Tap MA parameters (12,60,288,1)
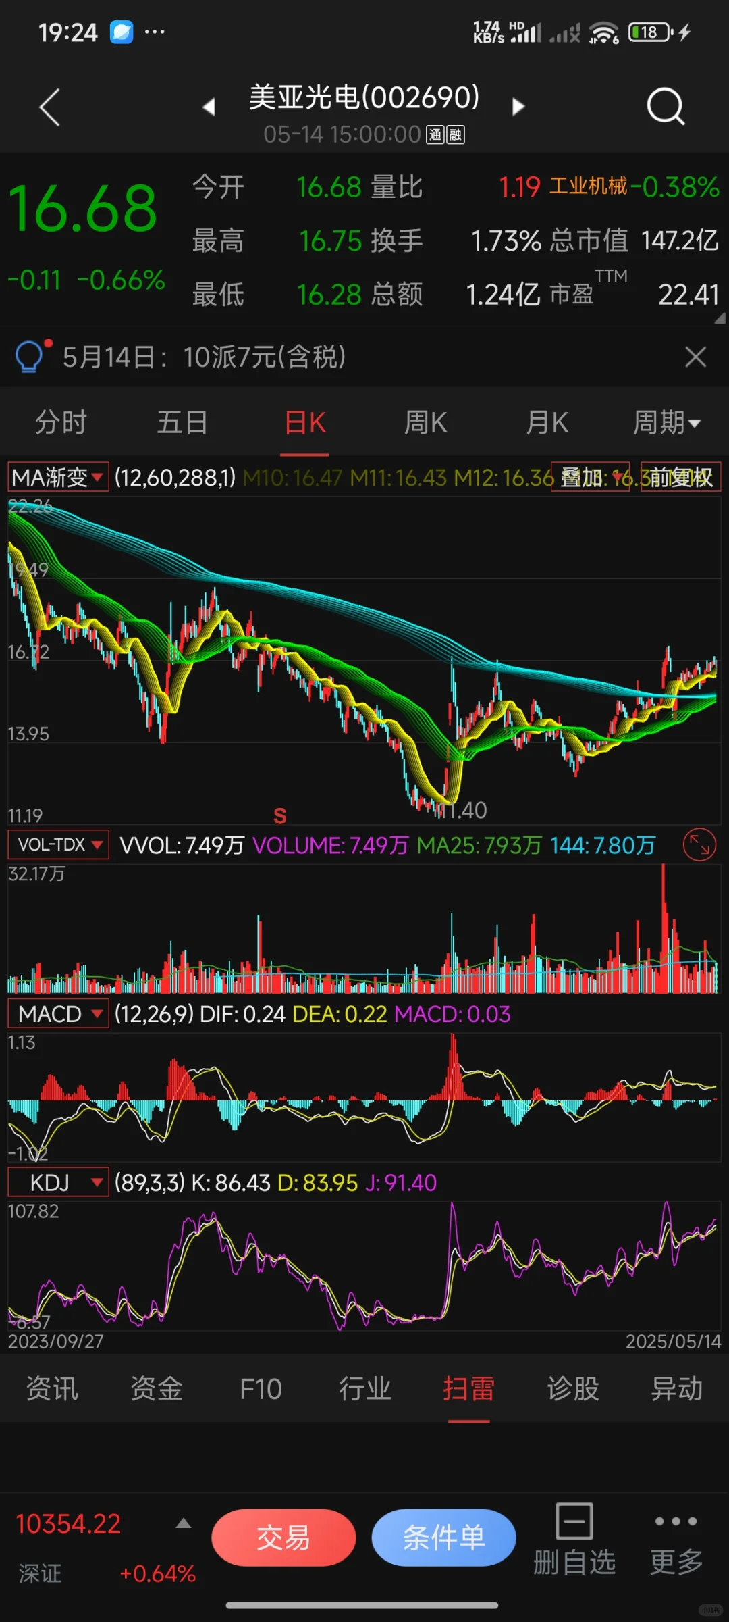The height and width of the screenshot is (1622, 729). [x=175, y=478]
